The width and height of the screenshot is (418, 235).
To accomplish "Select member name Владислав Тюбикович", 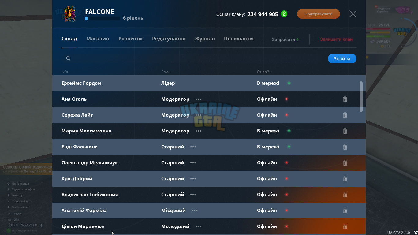I will coord(90,195).
